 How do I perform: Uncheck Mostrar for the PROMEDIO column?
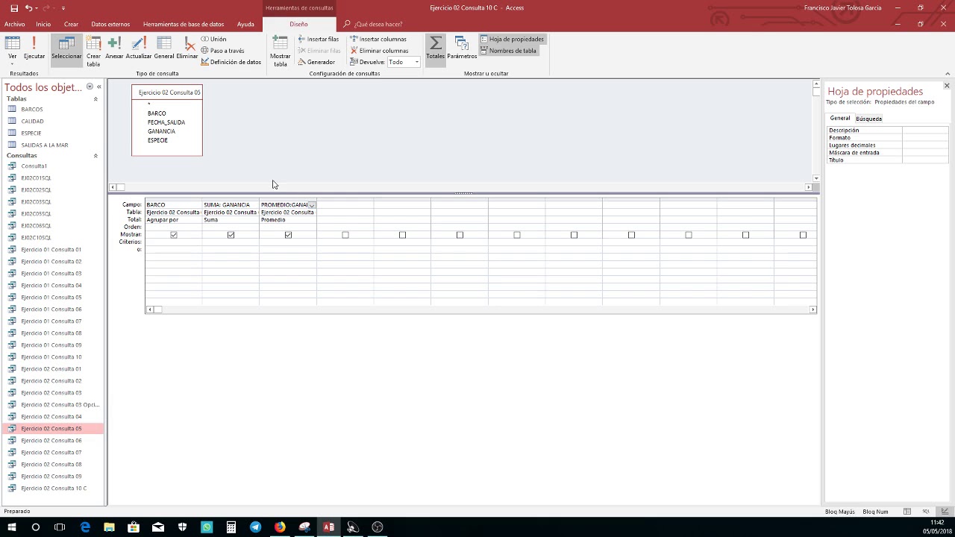click(288, 235)
